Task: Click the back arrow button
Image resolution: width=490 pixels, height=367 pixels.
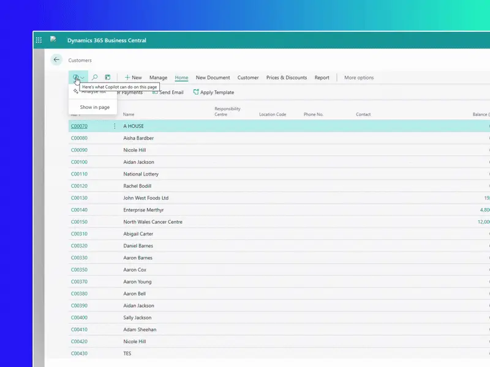Action: tap(56, 60)
